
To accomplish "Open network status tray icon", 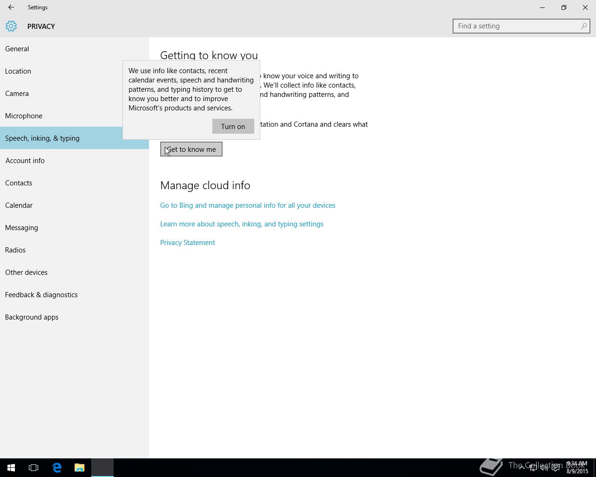I will click(x=533, y=468).
